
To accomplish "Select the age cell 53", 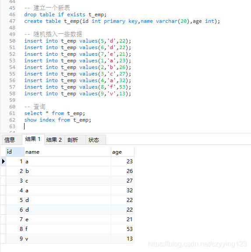I will (x=123, y=229).
